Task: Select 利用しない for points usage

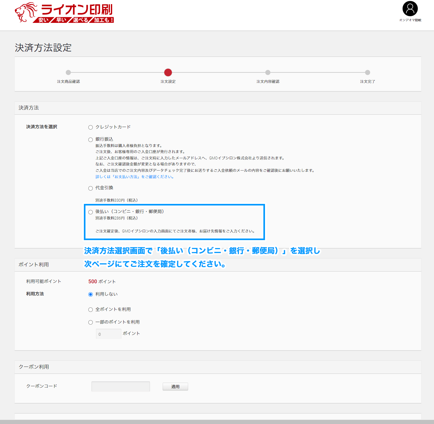Action: (x=91, y=294)
